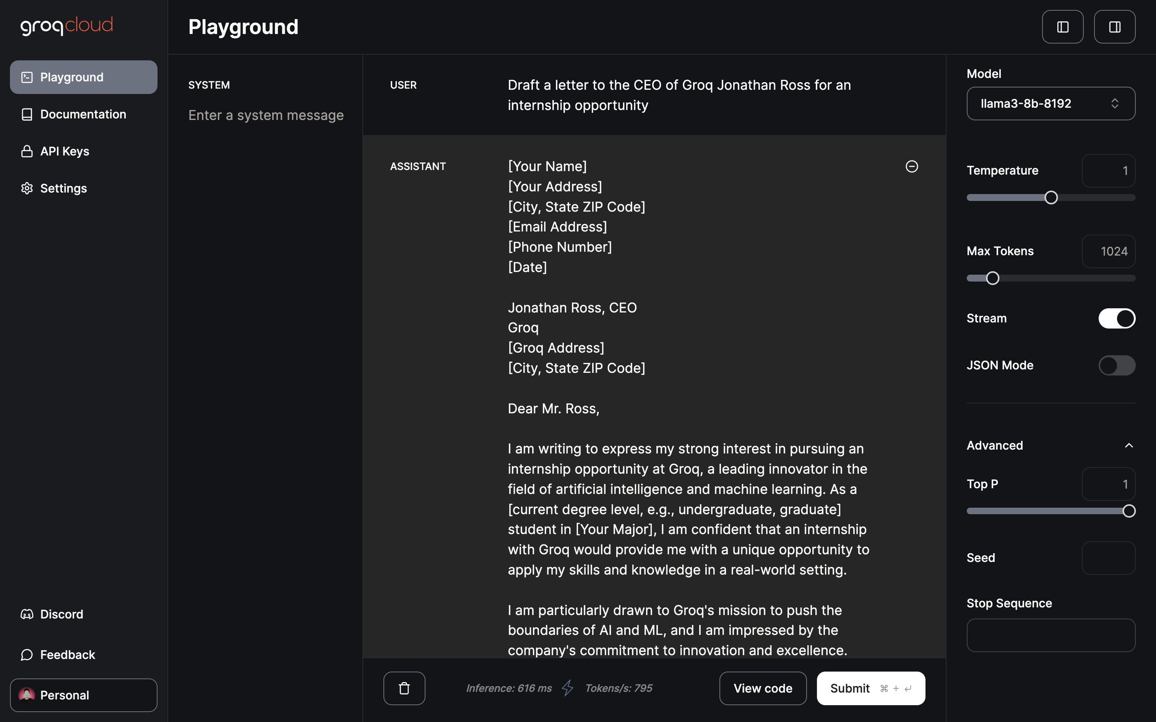Click the Temperature slider handle
Screen dimensions: 1156x722
point(1051,198)
